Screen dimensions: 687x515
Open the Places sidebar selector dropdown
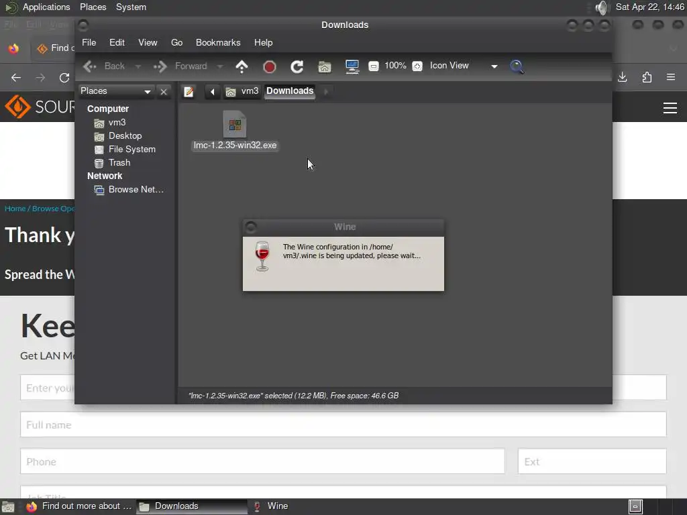[x=115, y=91]
